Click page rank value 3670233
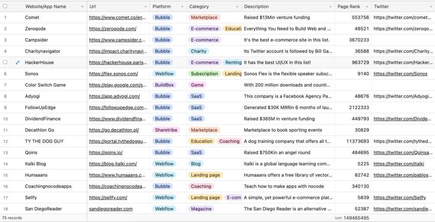 (x=359, y=40)
